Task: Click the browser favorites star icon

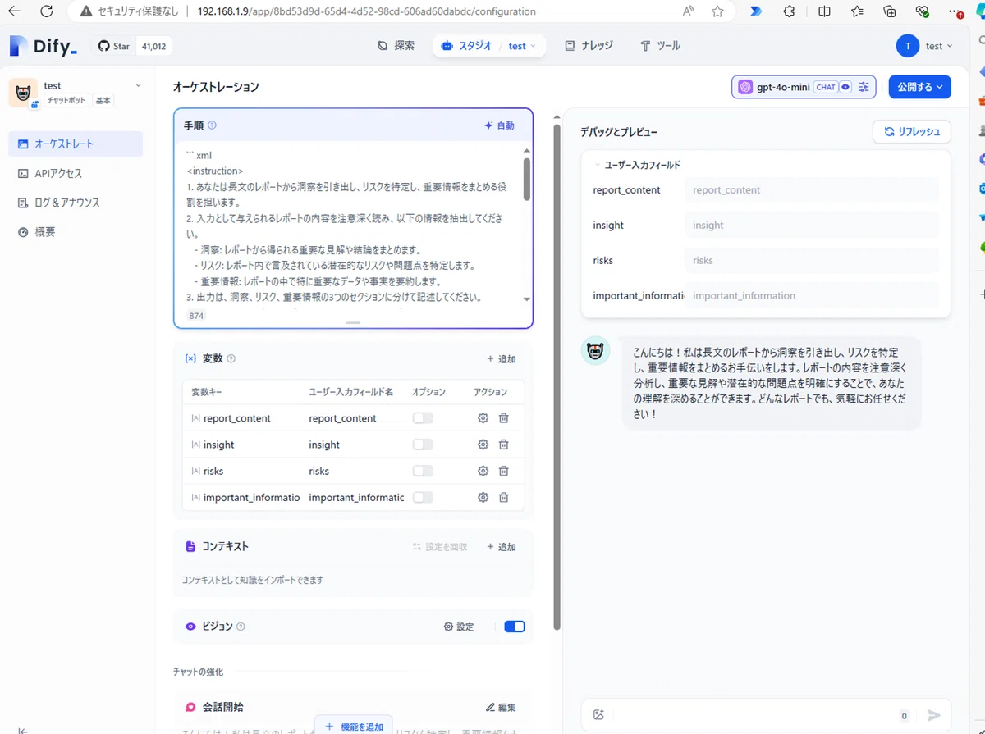Action: [x=717, y=11]
